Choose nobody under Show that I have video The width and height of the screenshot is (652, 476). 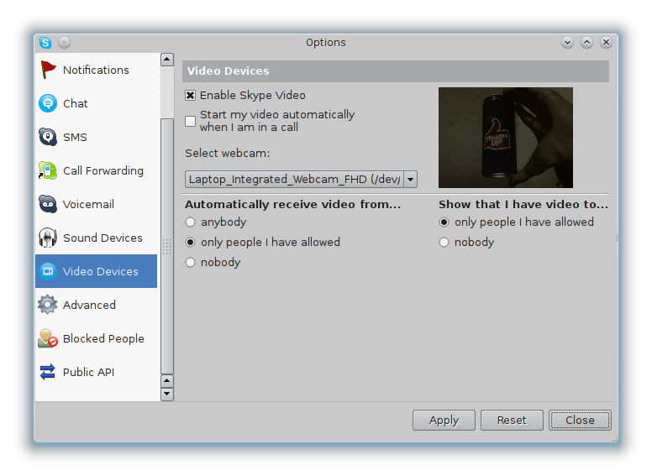(444, 243)
